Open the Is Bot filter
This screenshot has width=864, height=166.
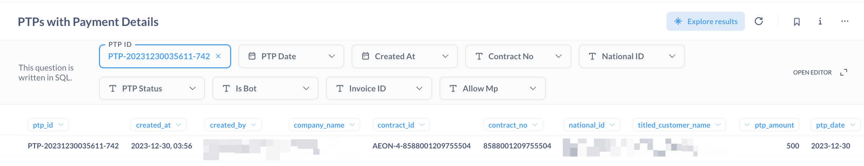click(265, 88)
